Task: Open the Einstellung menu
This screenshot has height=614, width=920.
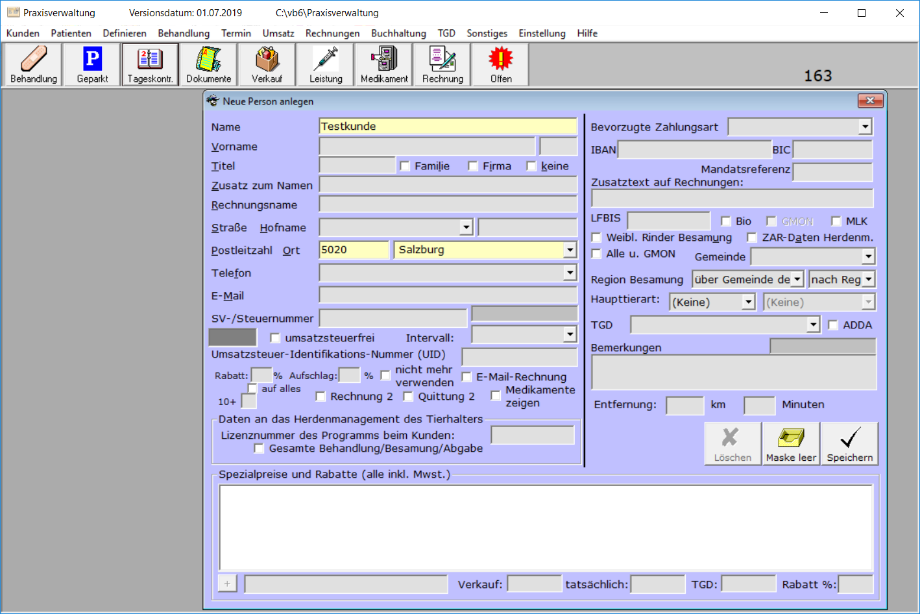Action: click(542, 33)
